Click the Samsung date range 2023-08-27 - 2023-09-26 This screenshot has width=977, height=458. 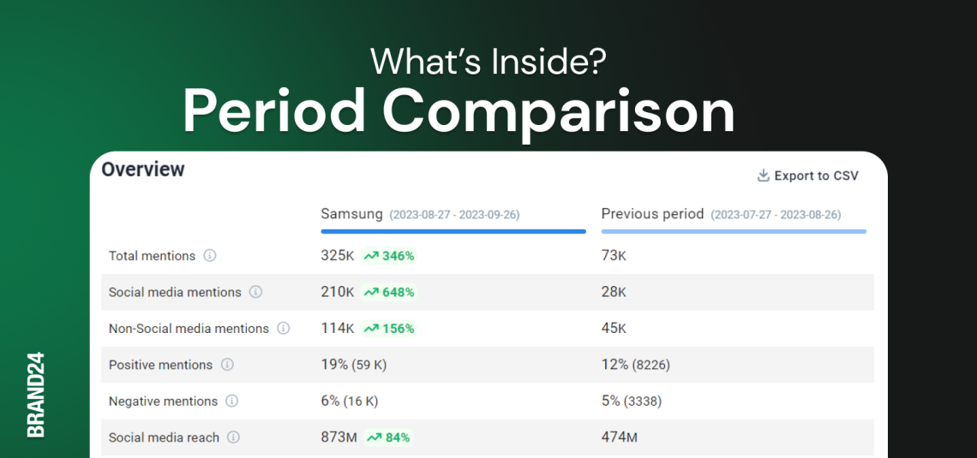tap(454, 215)
